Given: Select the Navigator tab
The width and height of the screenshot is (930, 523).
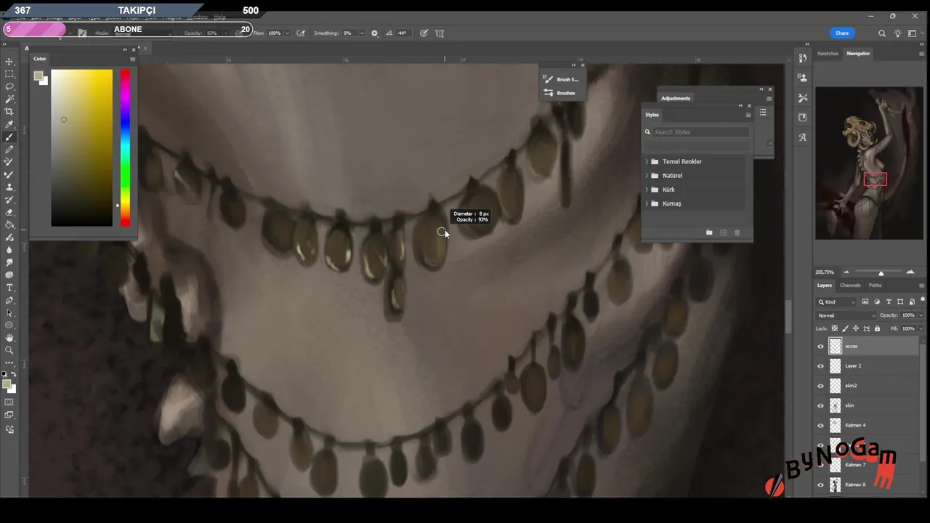Looking at the screenshot, I should pos(858,54).
